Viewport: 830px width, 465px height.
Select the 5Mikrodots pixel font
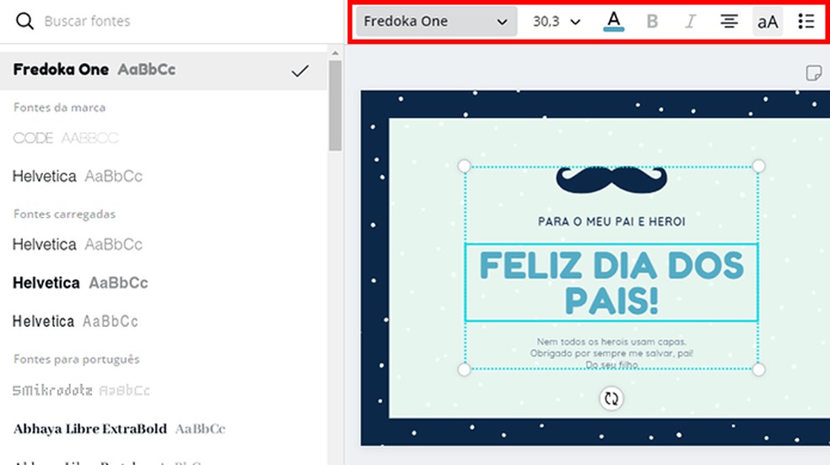pyautogui.click(x=81, y=391)
